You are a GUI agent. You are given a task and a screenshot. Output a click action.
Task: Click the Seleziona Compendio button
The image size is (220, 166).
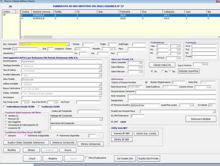point(63,143)
